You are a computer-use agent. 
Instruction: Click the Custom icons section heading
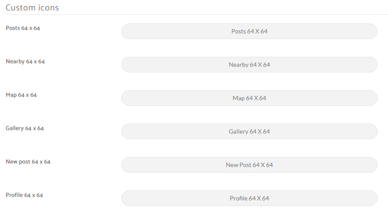point(32,8)
